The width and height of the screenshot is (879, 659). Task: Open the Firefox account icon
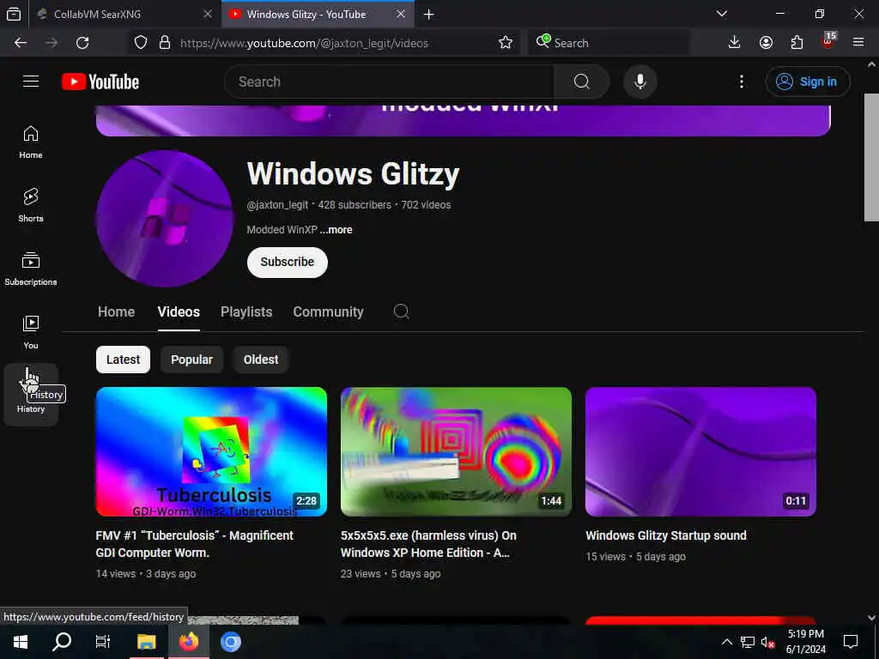(x=766, y=43)
